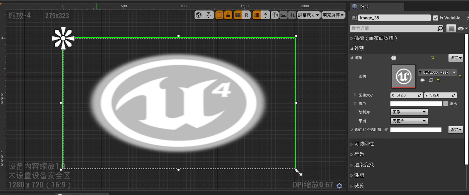Click the top-center resize handle of image
The width and height of the screenshot is (469, 195).
[x=179, y=36]
